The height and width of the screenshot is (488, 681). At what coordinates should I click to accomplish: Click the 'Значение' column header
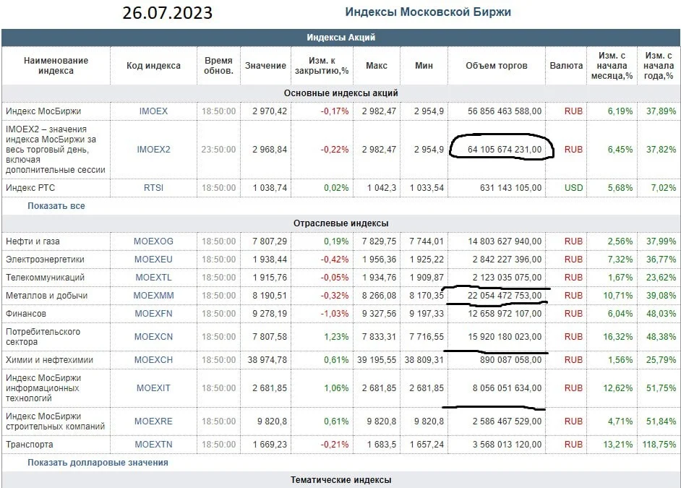coord(265,66)
